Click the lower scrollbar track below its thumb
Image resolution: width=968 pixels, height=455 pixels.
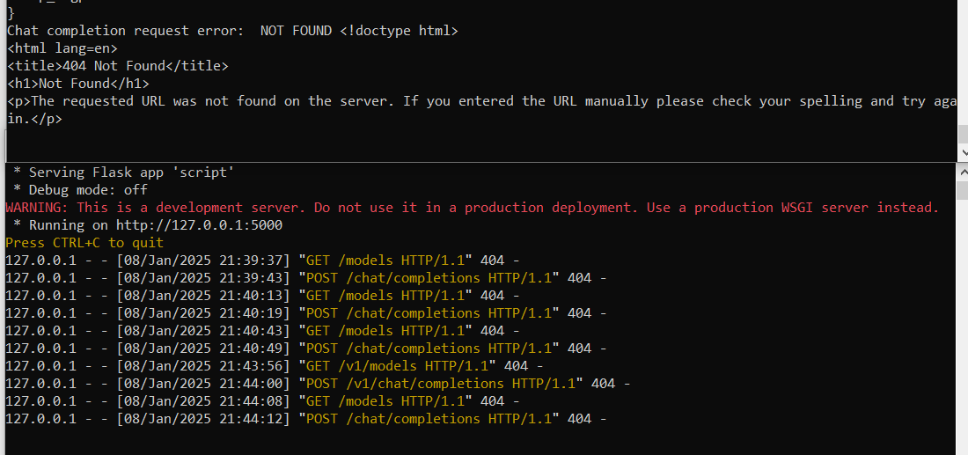[x=963, y=327]
